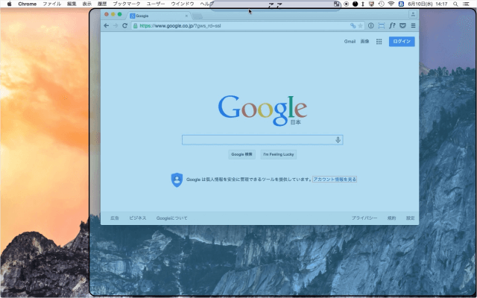Image resolution: width=477 pixels, height=298 pixels.
Task: Click the up-down arrow menu bar icon
Action: tap(363, 4)
